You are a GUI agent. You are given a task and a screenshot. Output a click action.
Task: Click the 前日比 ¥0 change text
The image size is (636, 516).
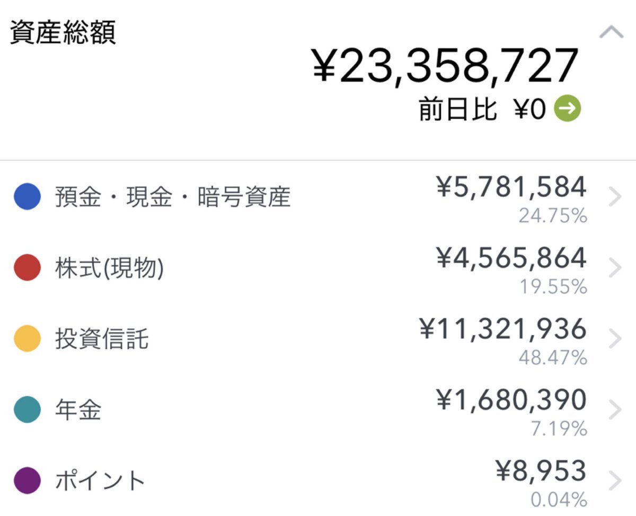[482, 110]
